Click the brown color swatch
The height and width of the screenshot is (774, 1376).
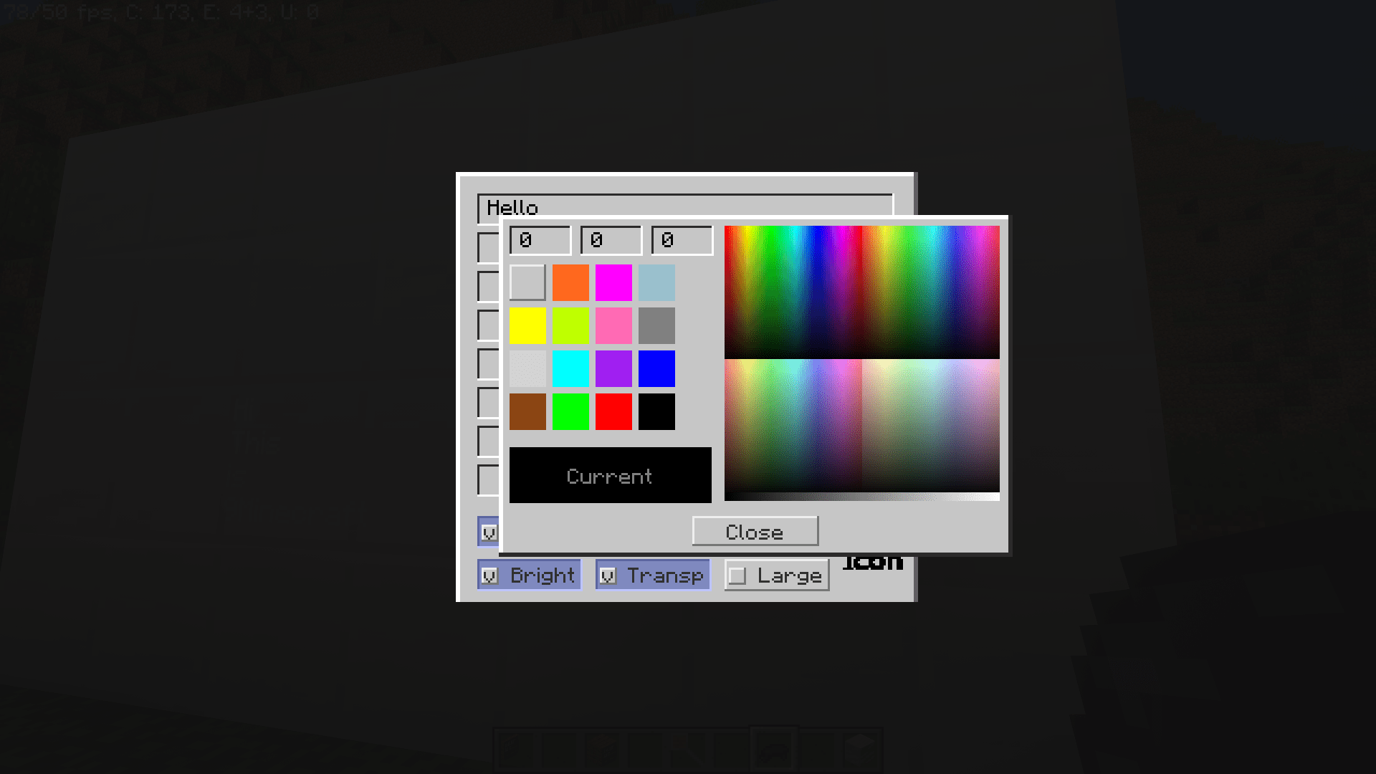click(527, 410)
